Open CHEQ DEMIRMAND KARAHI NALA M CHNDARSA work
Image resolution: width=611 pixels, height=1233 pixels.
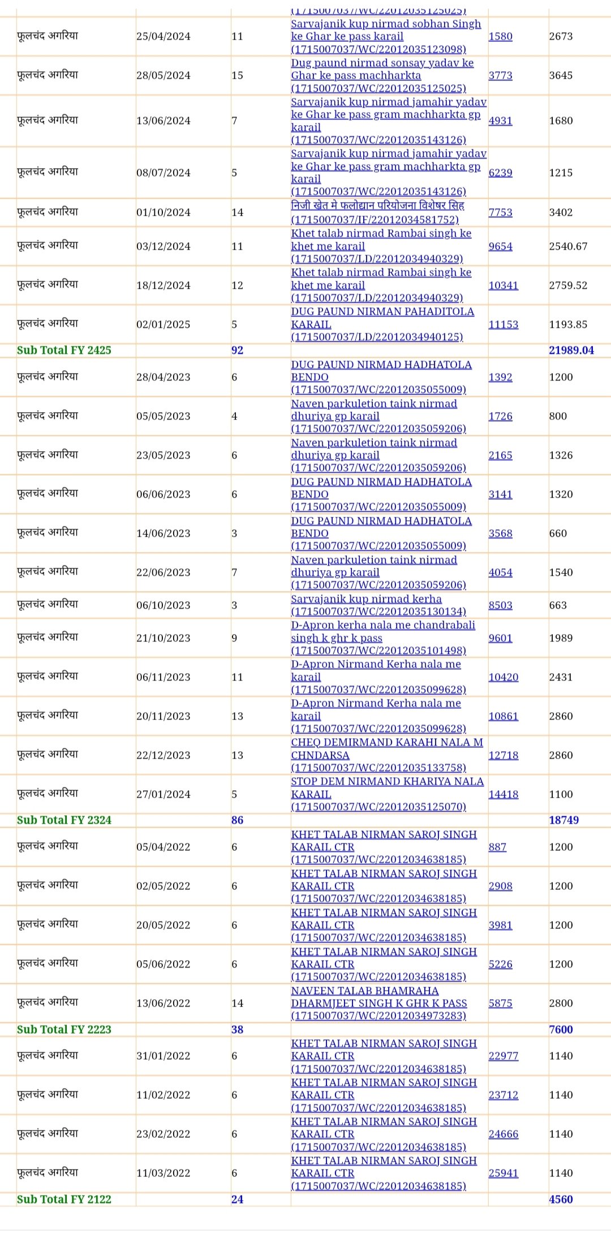(387, 755)
